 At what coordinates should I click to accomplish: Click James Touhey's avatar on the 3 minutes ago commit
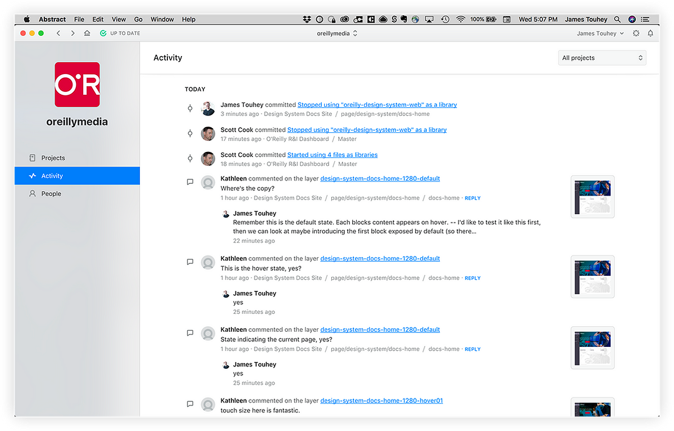tap(208, 109)
